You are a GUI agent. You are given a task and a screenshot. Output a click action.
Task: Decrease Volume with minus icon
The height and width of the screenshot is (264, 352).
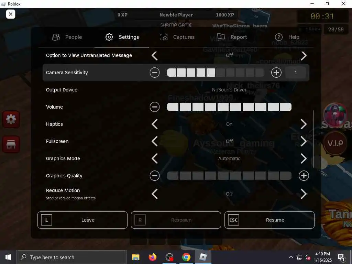point(154,107)
